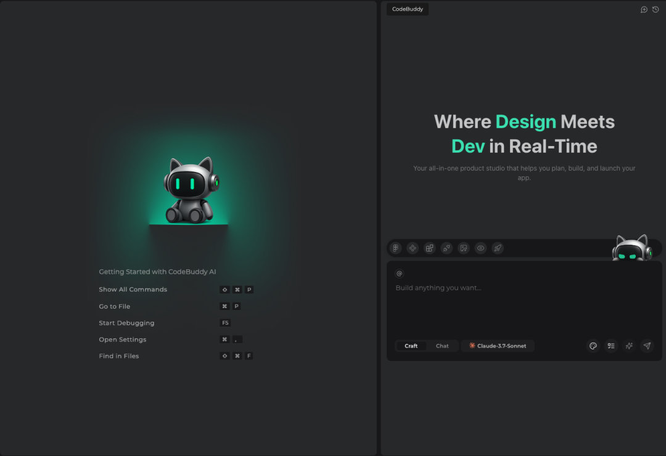Click the rocket deploy icon
This screenshot has width=666, height=456.
pos(498,248)
